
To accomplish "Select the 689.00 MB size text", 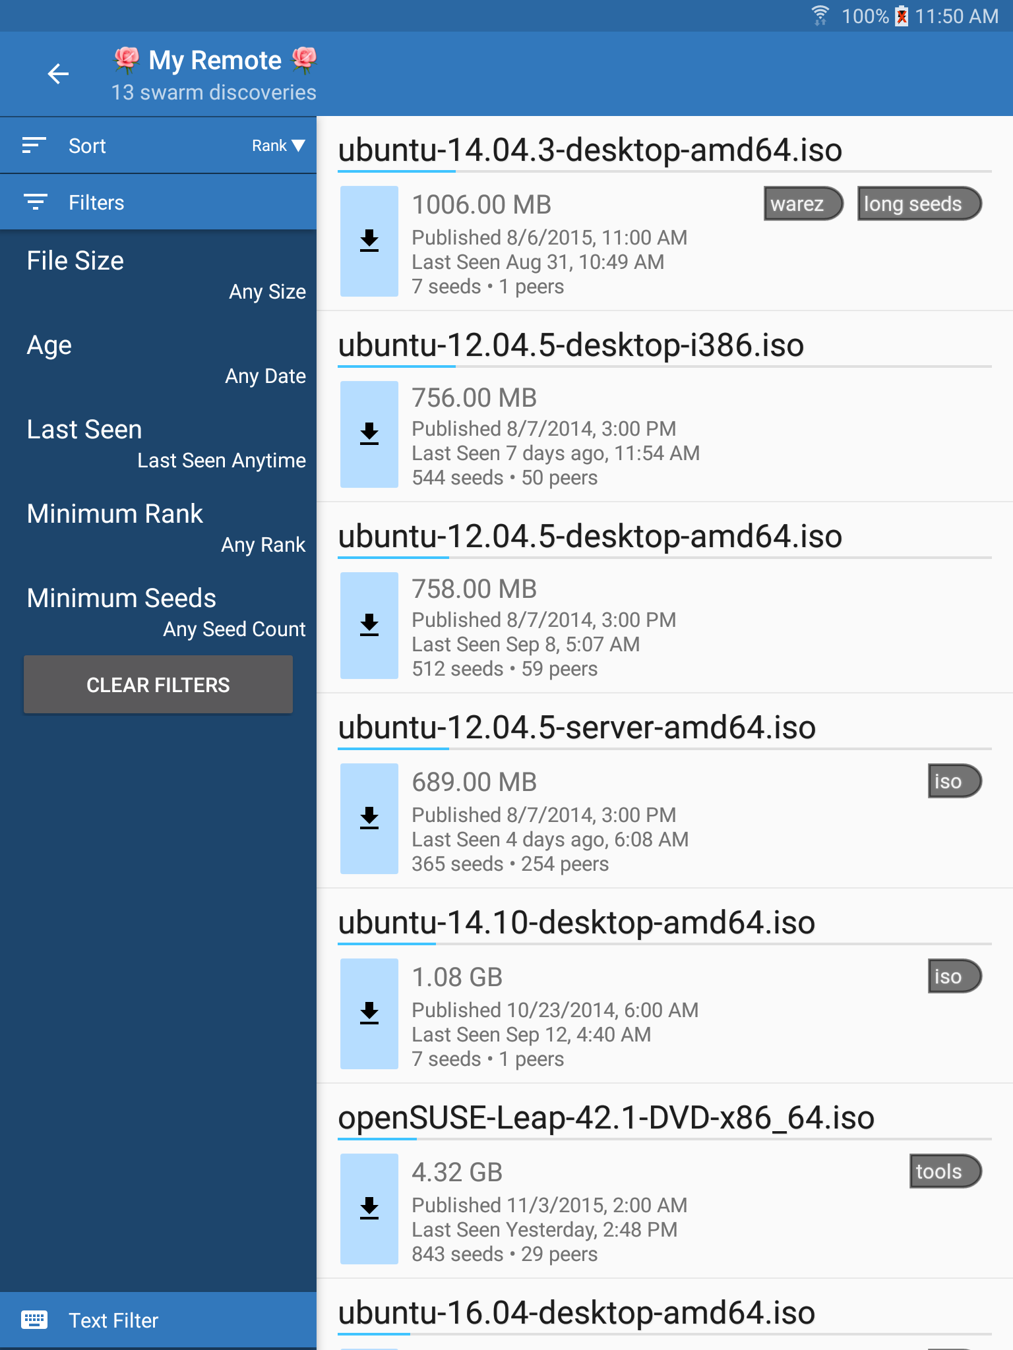I will click(474, 782).
